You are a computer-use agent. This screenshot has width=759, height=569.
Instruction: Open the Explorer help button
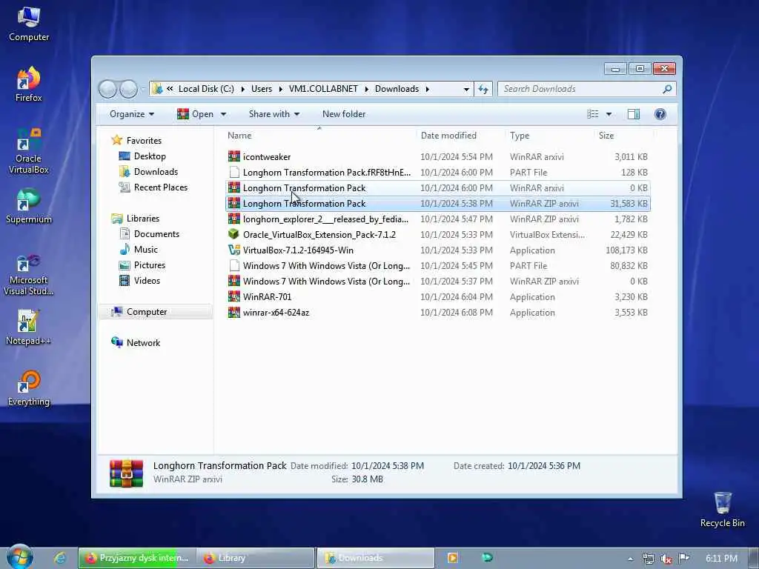[x=660, y=114]
